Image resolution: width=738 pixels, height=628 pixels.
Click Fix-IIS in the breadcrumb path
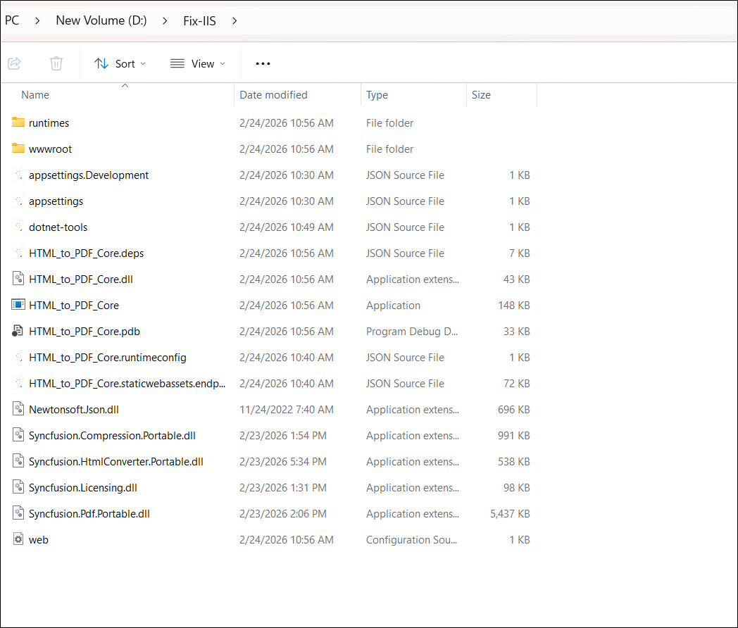click(x=199, y=20)
